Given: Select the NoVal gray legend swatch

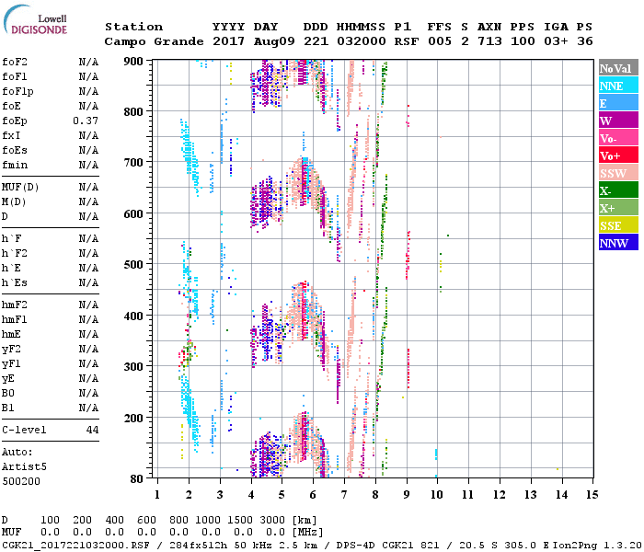Looking at the screenshot, I should click(617, 68).
